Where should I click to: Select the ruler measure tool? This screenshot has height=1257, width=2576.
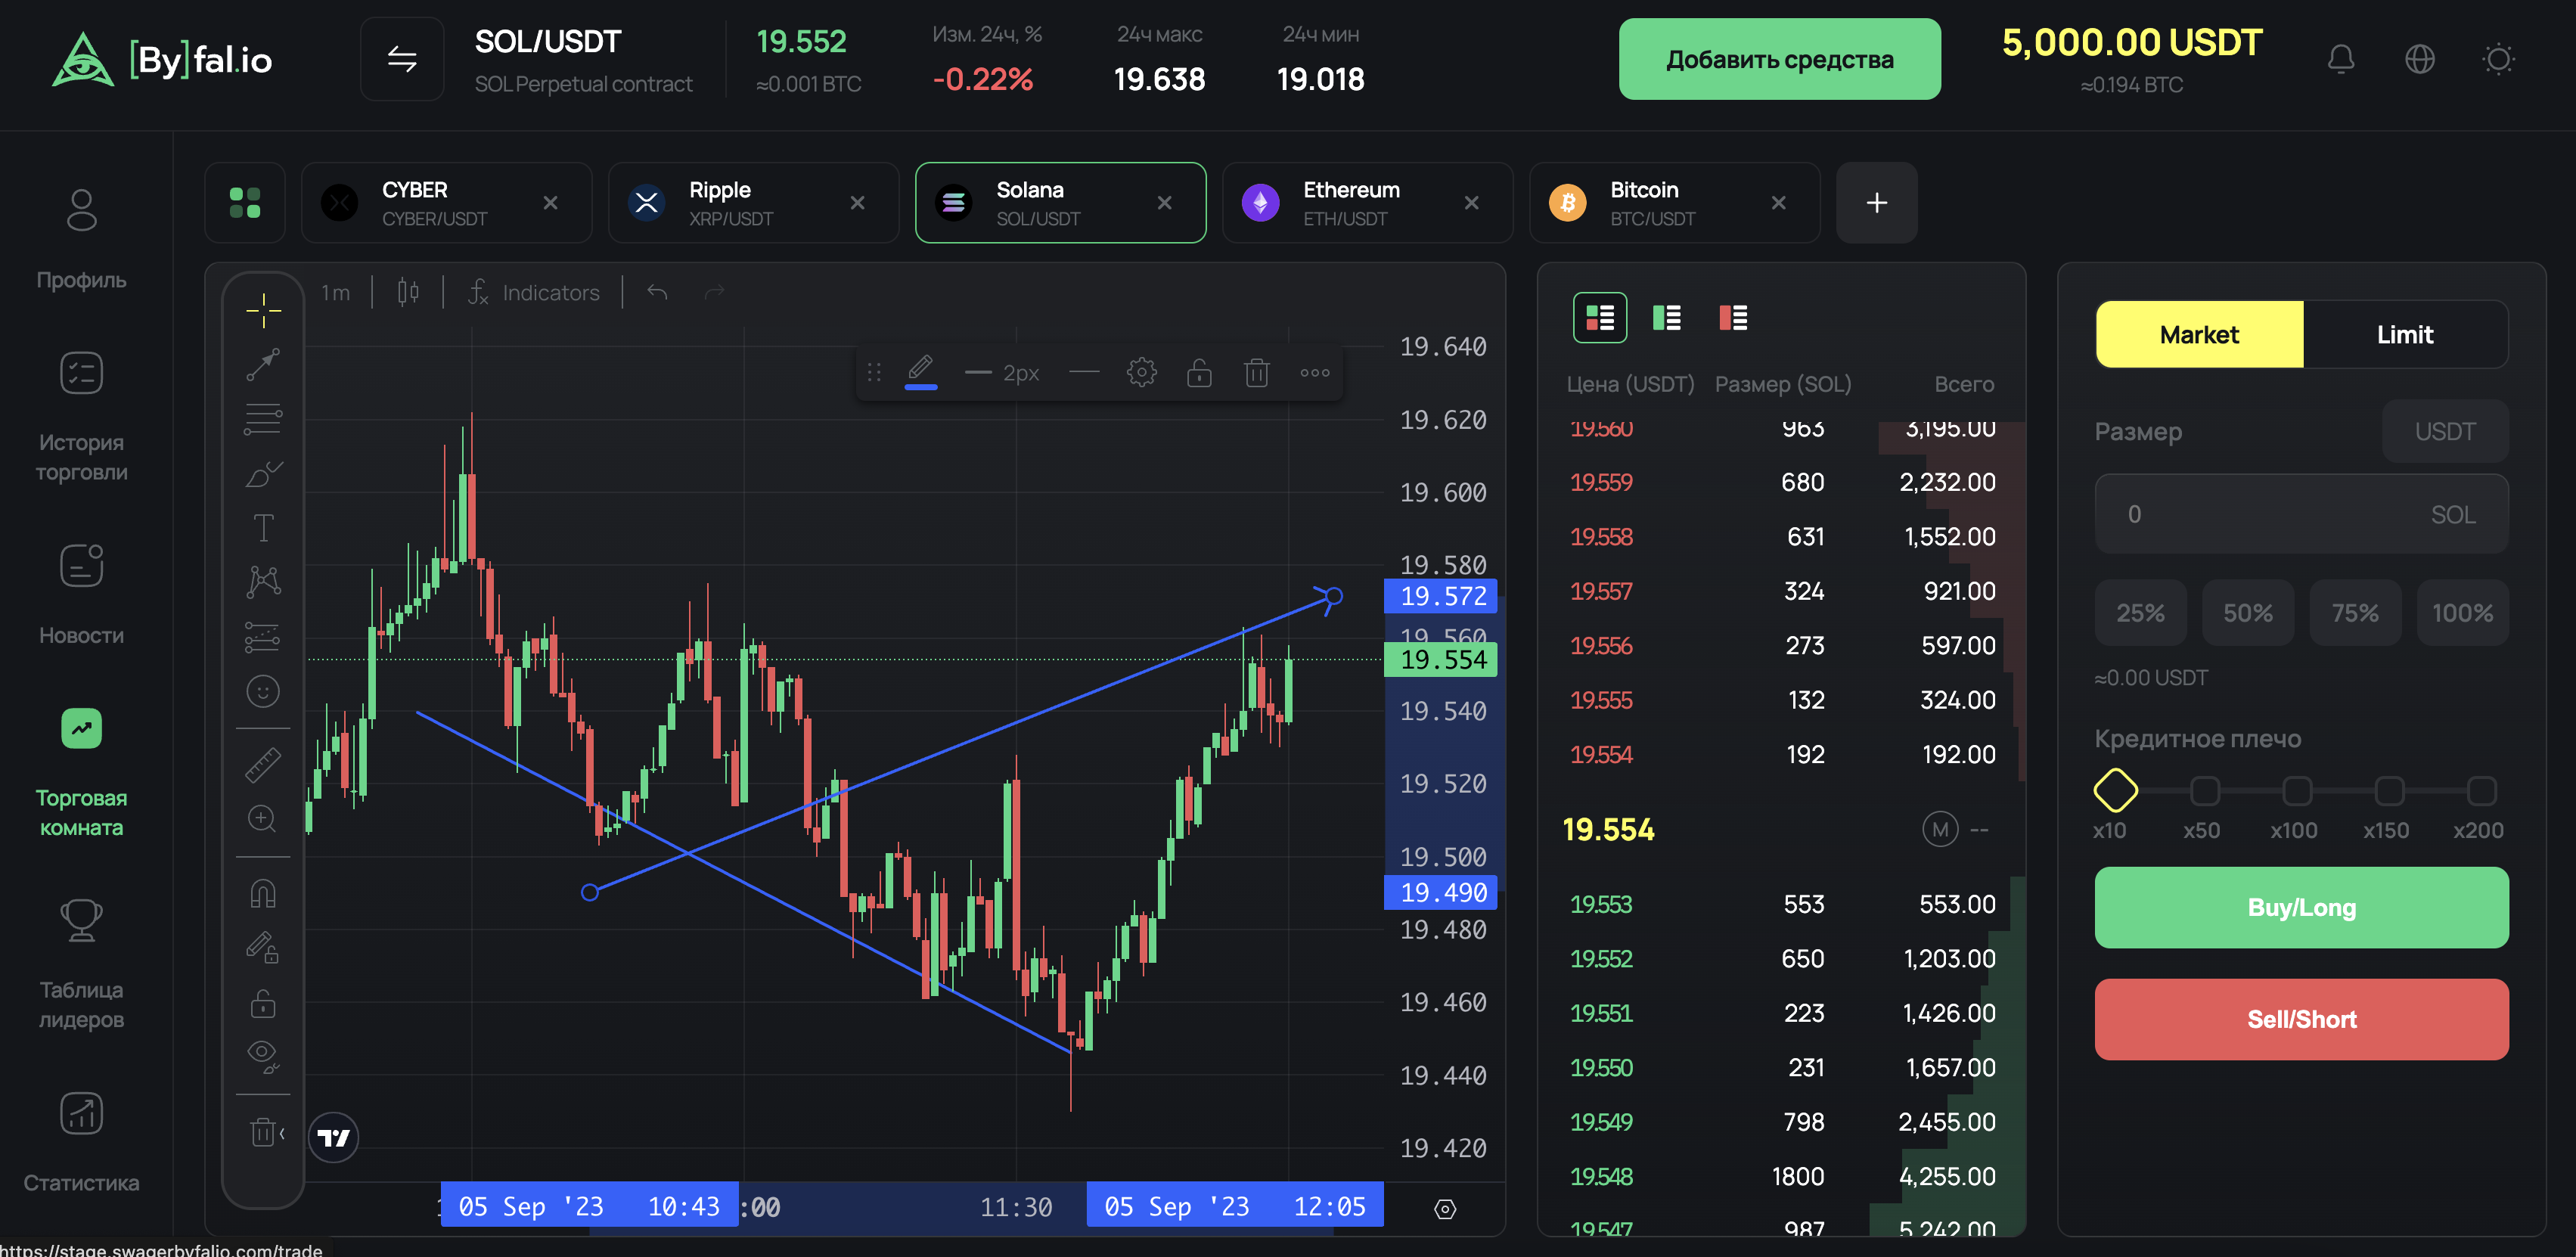pyautogui.click(x=263, y=765)
